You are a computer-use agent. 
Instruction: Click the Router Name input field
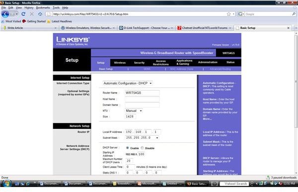[x=142, y=93]
